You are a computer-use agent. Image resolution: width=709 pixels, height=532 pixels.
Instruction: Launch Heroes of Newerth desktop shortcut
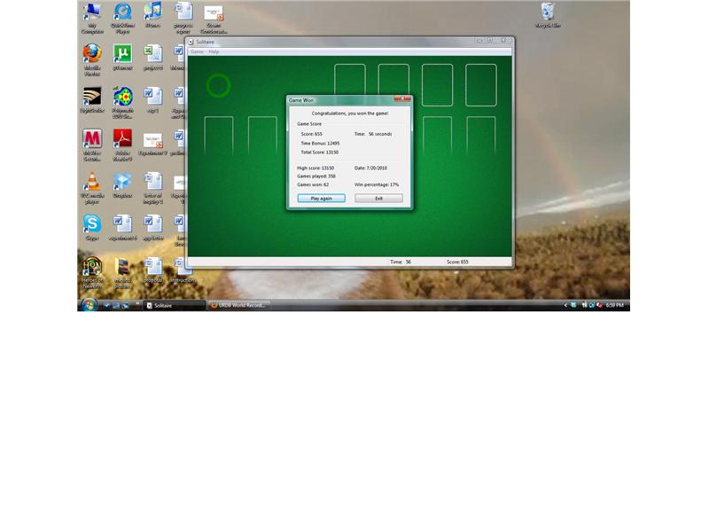92,273
